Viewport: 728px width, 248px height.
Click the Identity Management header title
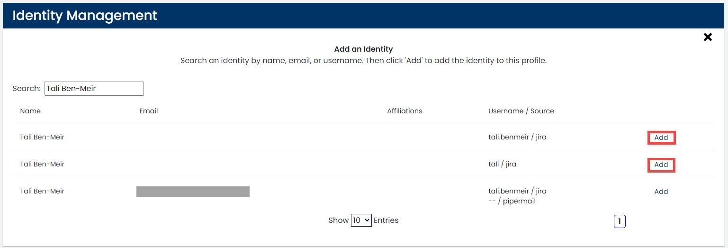point(85,15)
